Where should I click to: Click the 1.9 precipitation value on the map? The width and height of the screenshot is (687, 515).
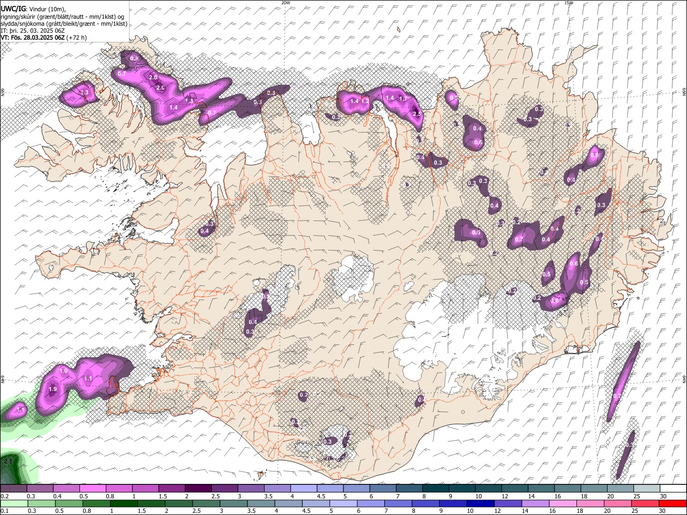[53, 389]
